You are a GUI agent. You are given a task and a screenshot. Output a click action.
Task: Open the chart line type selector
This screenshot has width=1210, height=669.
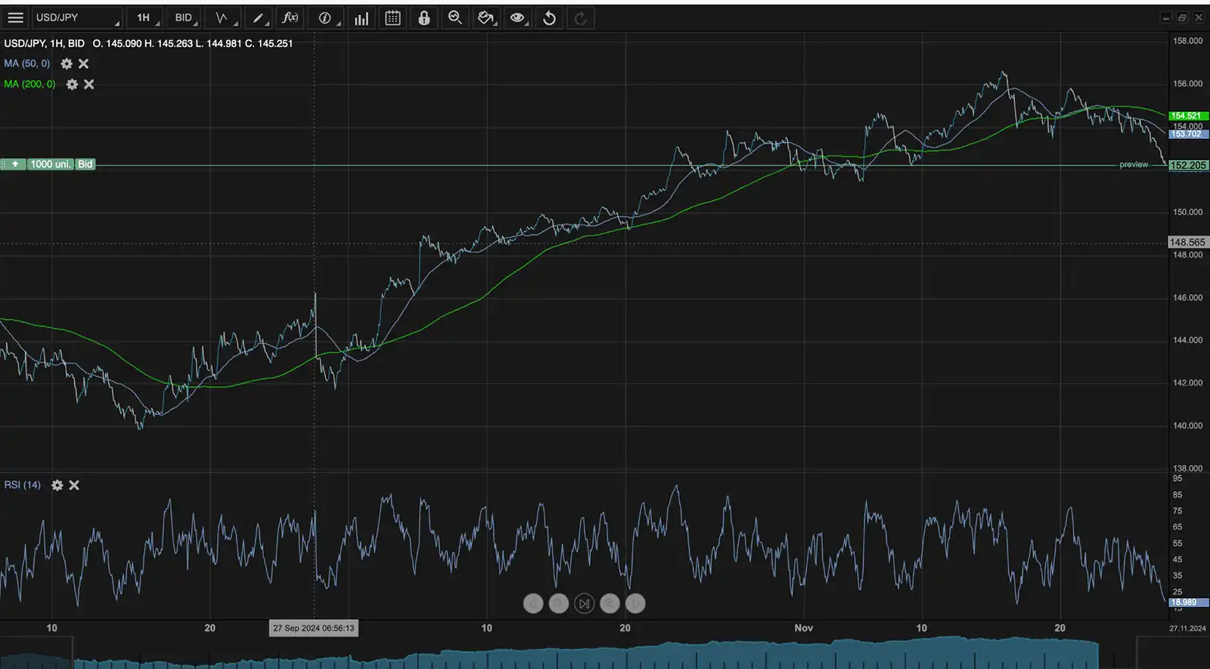[x=223, y=18]
